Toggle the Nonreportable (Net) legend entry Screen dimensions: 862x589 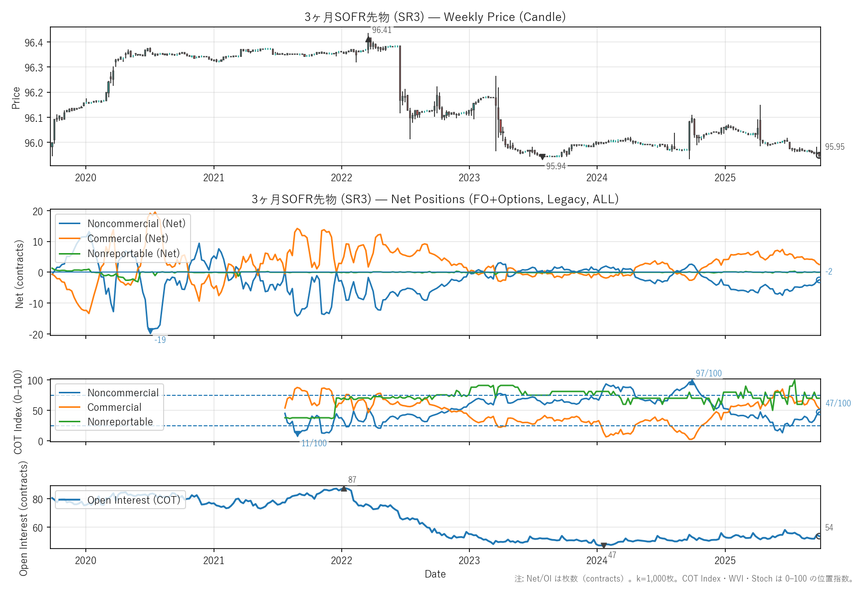coord(133,254)
